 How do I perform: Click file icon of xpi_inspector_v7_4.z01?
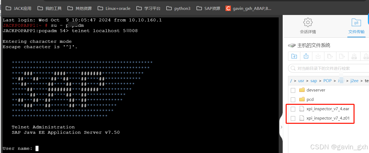(302, 118)
